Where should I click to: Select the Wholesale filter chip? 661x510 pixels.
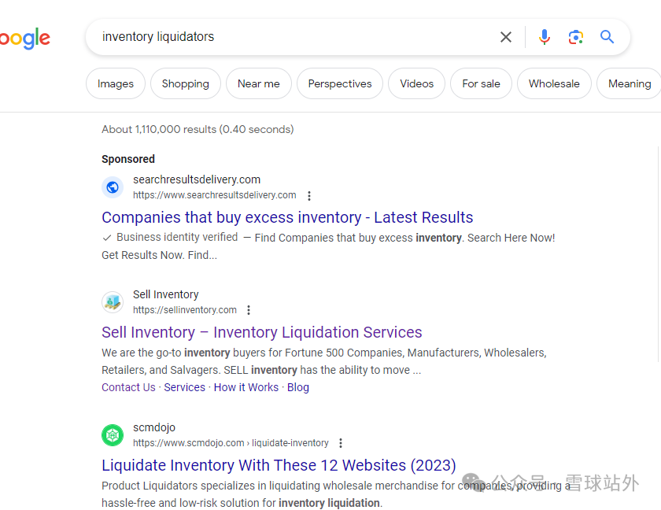(554, 83)
